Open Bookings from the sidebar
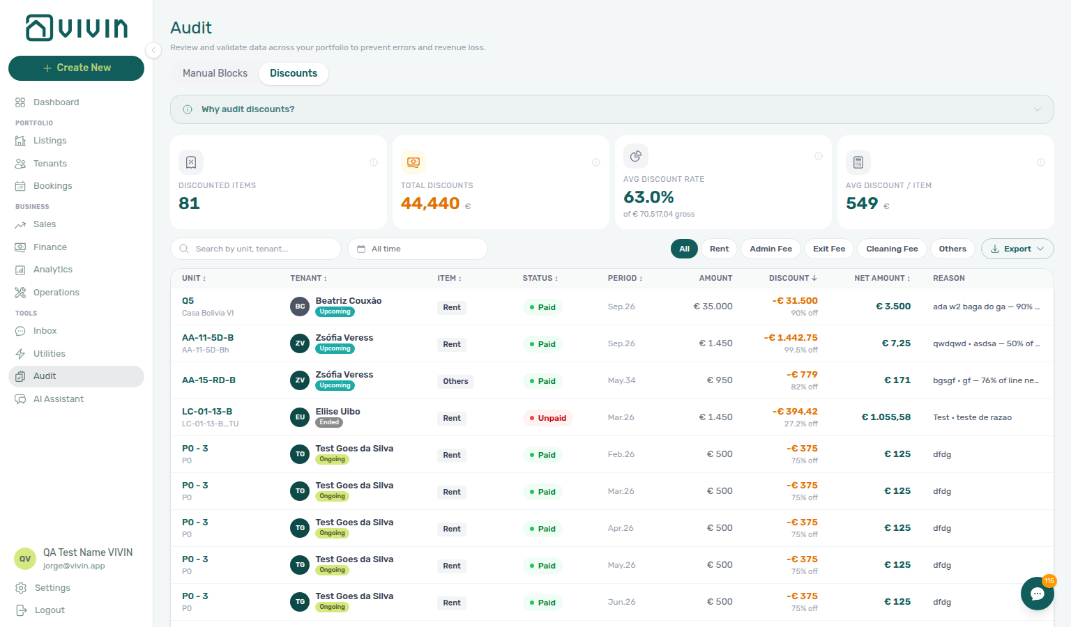The image size is (1071, 627). click(77, 186)
